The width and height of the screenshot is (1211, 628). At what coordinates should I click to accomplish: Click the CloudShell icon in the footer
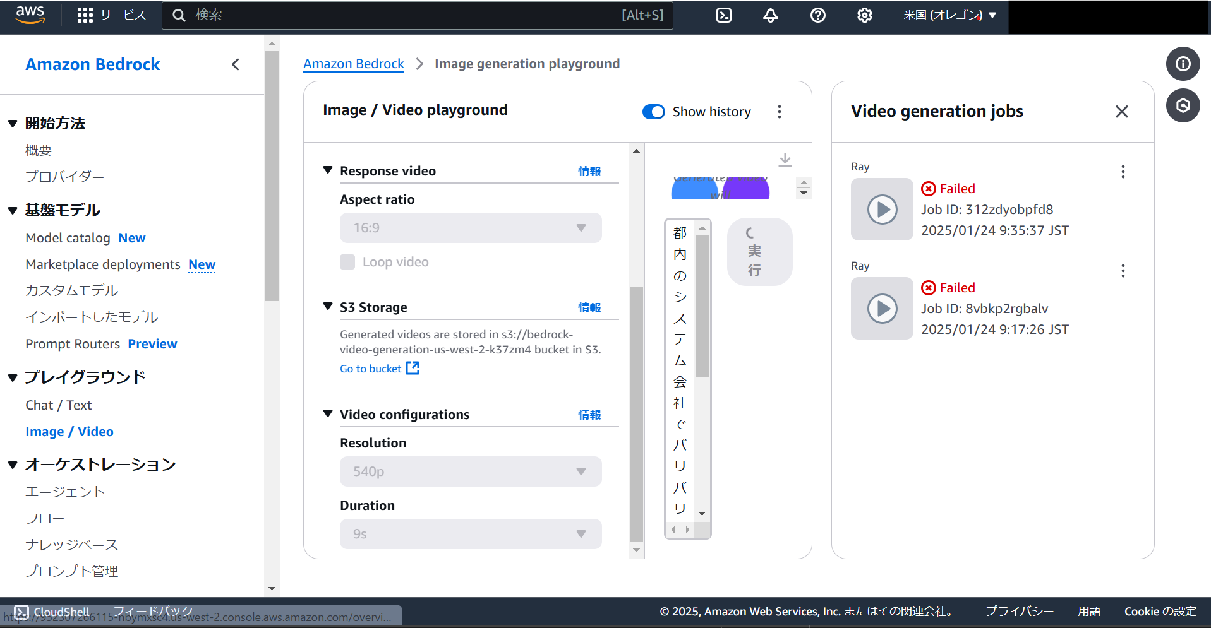pos(21,612)
